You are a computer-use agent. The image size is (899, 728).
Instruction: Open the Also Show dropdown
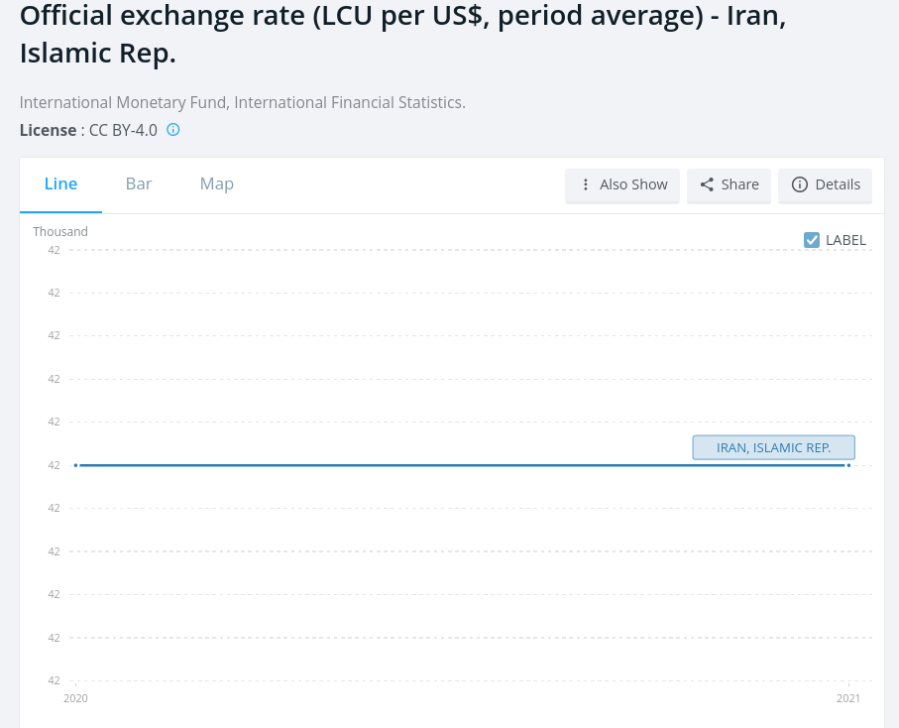(622, 185)
